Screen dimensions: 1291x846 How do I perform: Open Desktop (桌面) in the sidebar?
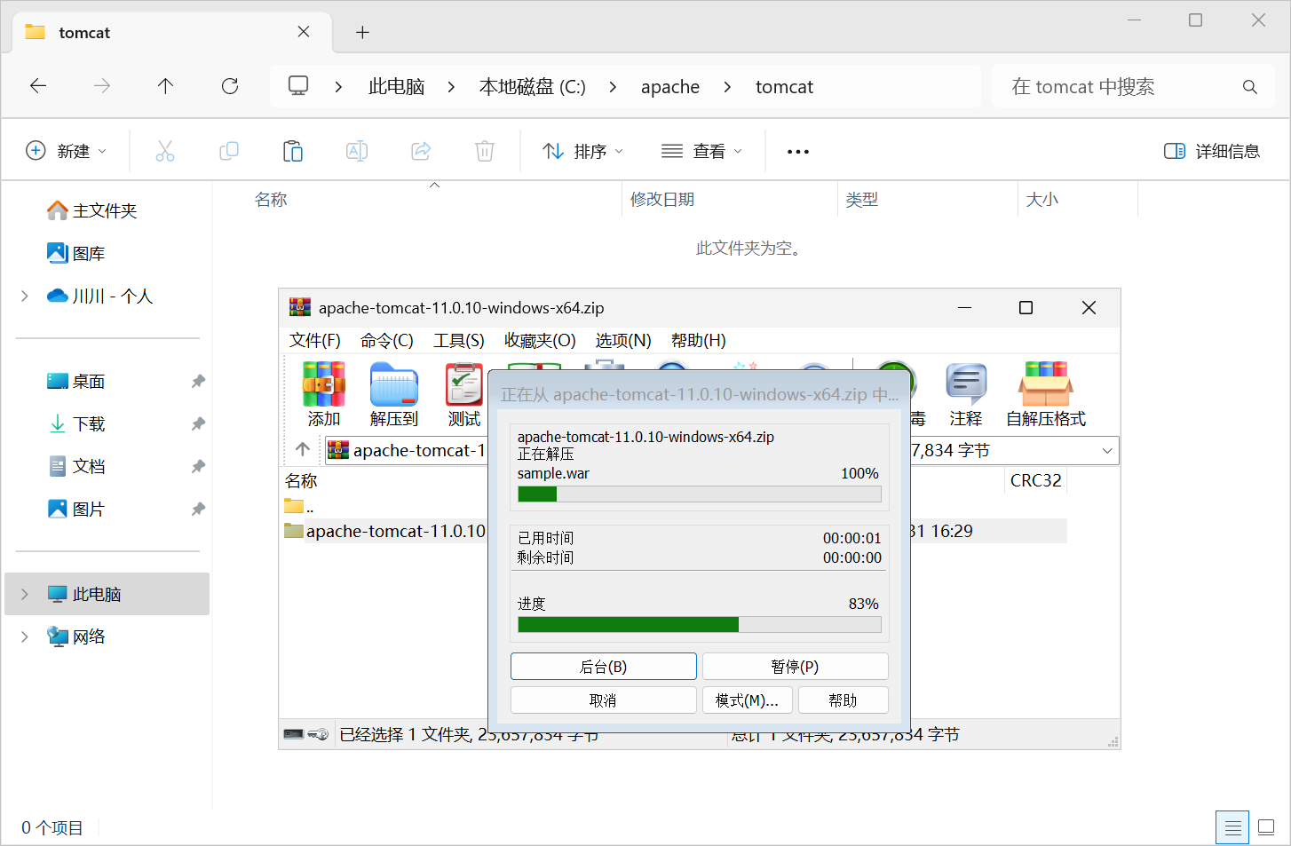click(76, 381)
